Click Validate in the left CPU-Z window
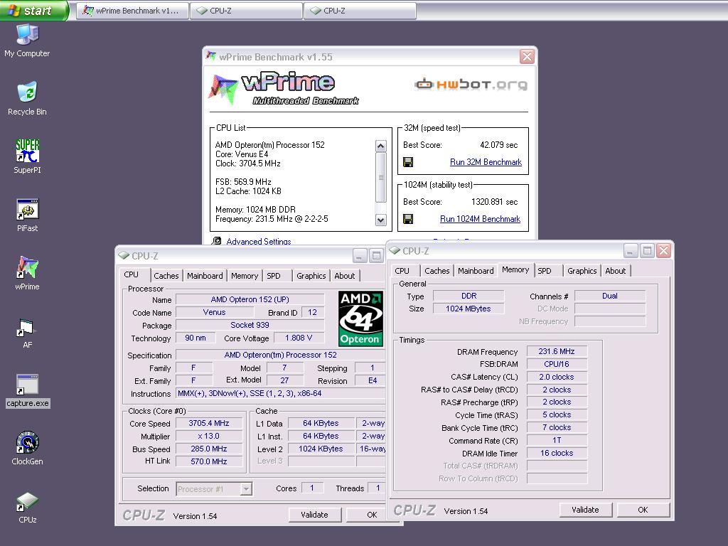Screen dimensions: 728x546 pos(314,515)
